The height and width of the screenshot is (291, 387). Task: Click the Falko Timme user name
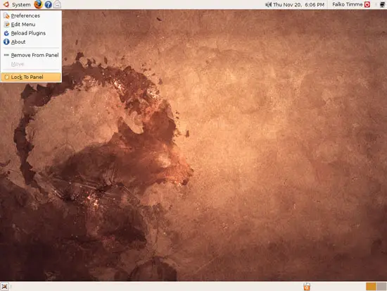(348, 4)
